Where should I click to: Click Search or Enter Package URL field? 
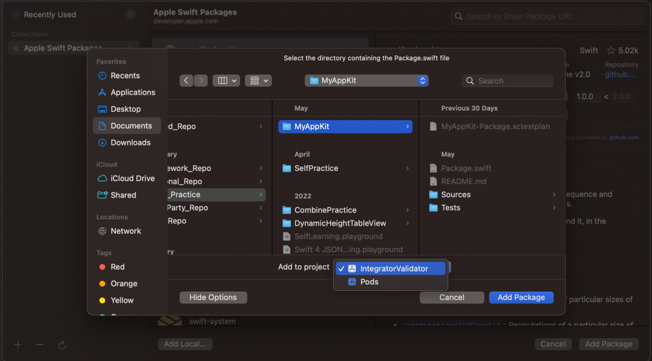(x=547, y=17)
